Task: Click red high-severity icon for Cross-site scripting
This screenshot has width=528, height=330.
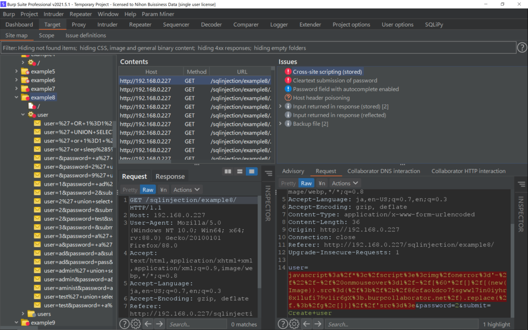Action: coord(288,72)
